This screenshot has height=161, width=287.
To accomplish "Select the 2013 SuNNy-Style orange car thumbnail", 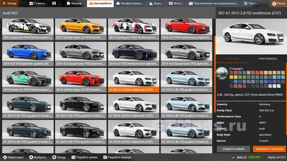I will click(x=81, y=30).
